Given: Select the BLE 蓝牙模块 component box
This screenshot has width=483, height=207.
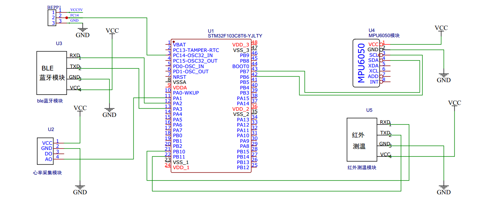Looking at the screenshot, I should click(x=52, y=73).
